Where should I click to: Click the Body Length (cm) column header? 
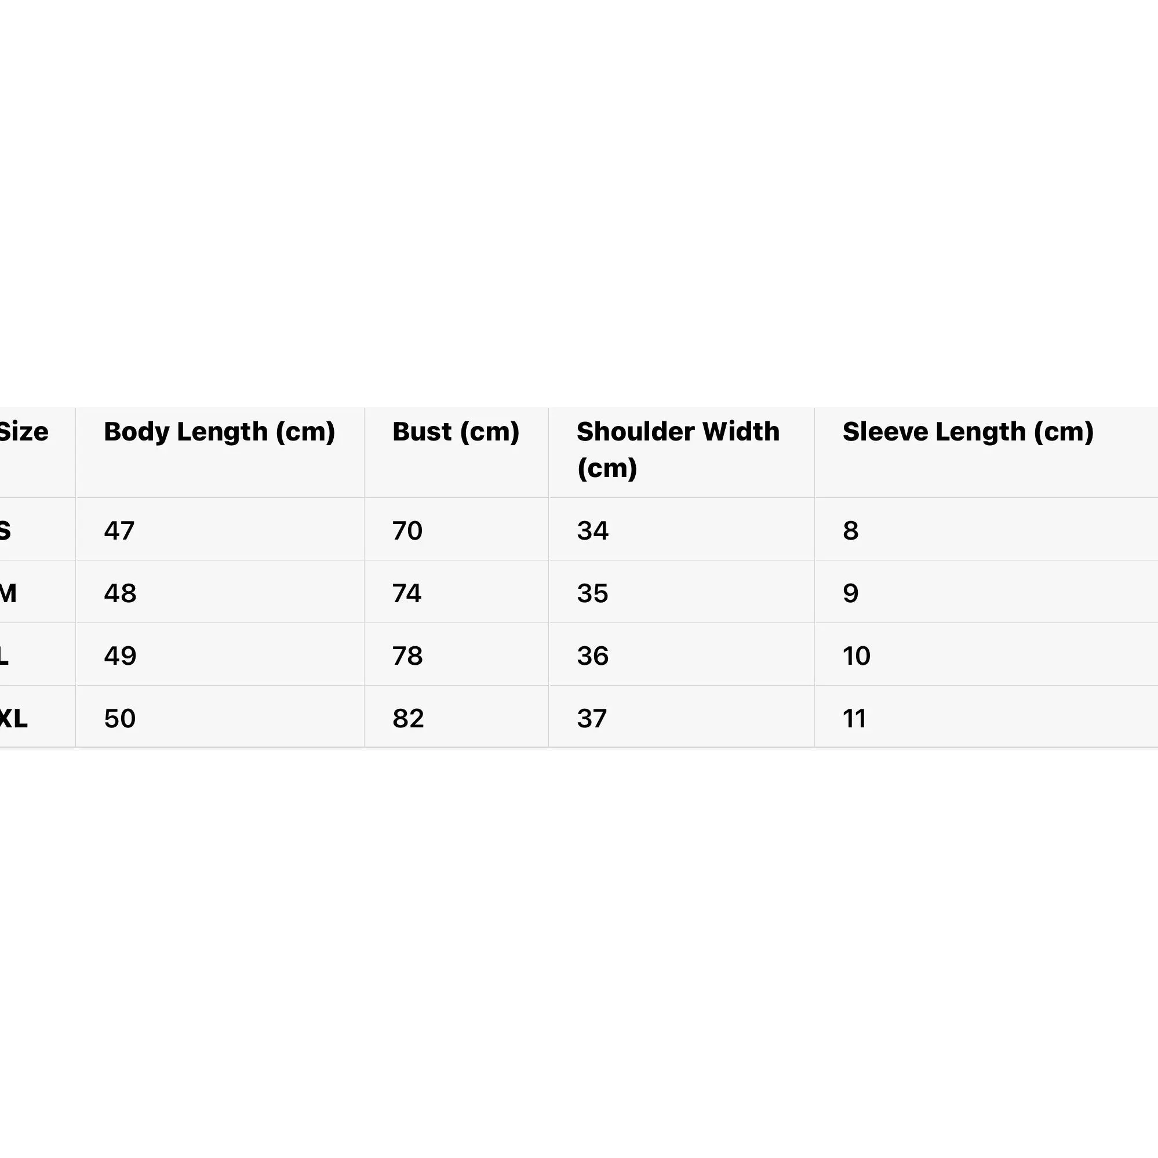click(220, 432)
